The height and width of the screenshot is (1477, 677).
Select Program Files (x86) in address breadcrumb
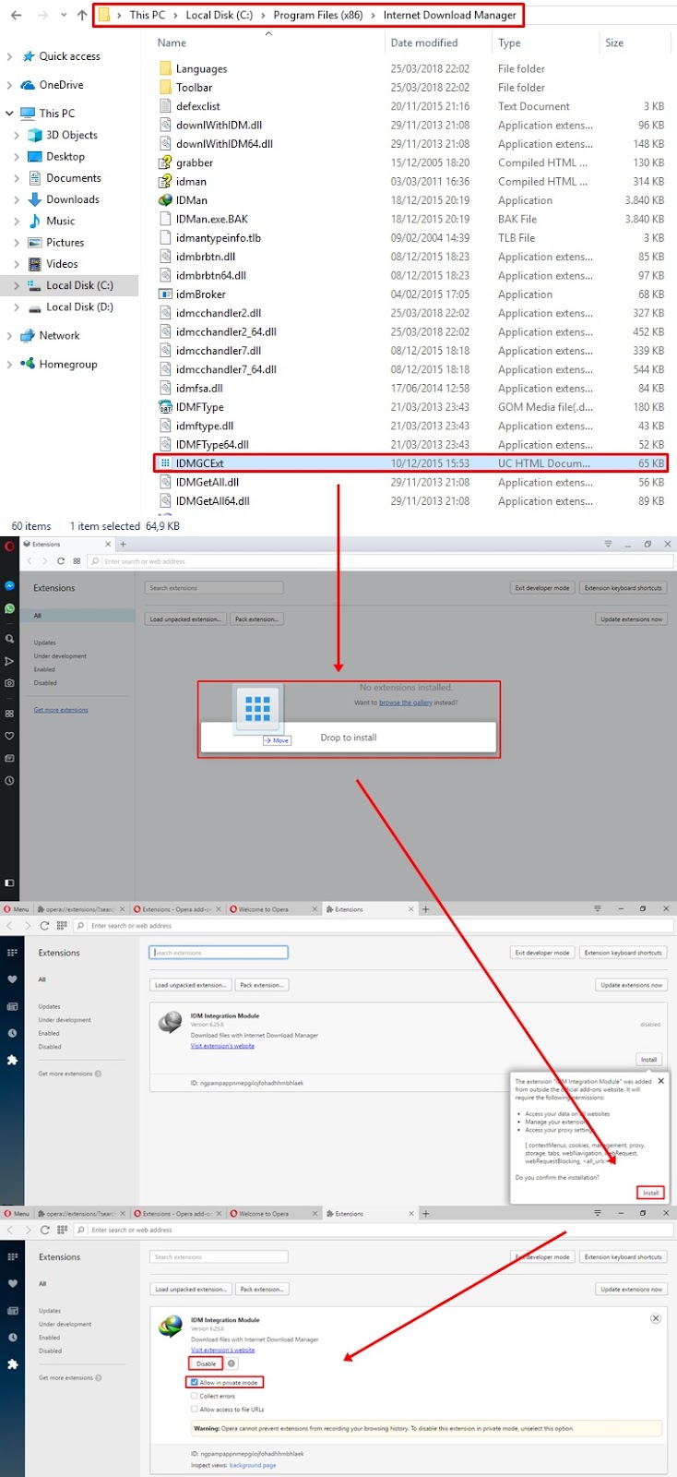pos(317,15)
